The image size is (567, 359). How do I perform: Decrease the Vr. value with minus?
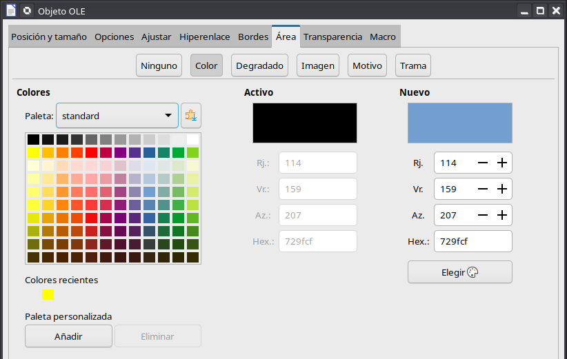coord(483,189)
